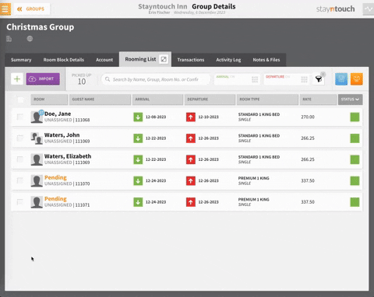Switch to the Transactions tab
The width and height of the screenshot is (374, 297).
191,60
